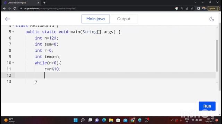Select the Online Java Compiler browser tab
Viewport: 222px width, 124px height.
click(x=21, y=3)
